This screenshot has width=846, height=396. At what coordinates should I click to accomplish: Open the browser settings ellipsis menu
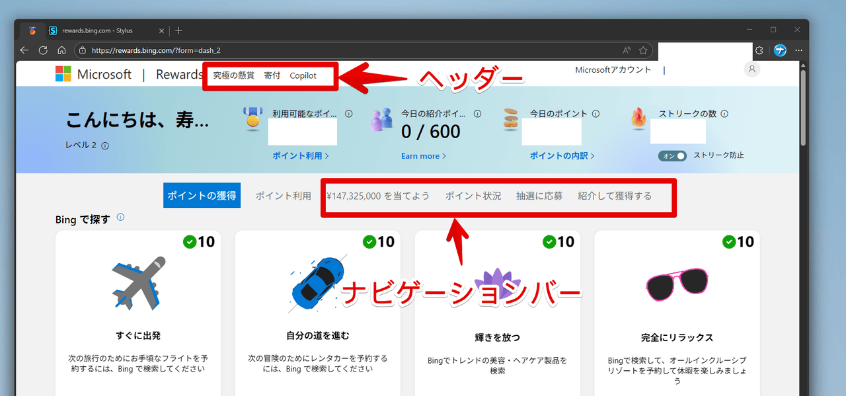click(x=799, y=50)
